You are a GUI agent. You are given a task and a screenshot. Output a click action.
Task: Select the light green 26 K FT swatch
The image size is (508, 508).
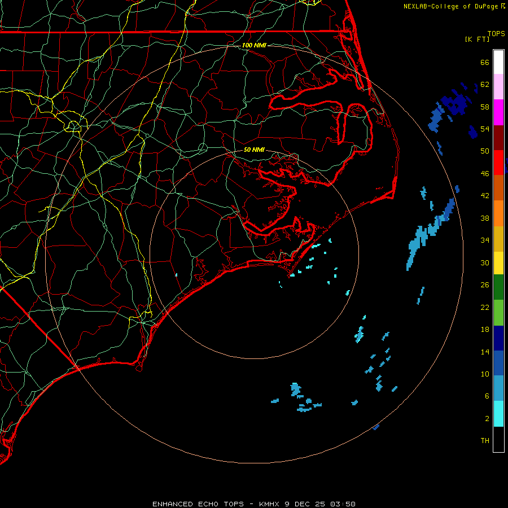click(498, 313)
